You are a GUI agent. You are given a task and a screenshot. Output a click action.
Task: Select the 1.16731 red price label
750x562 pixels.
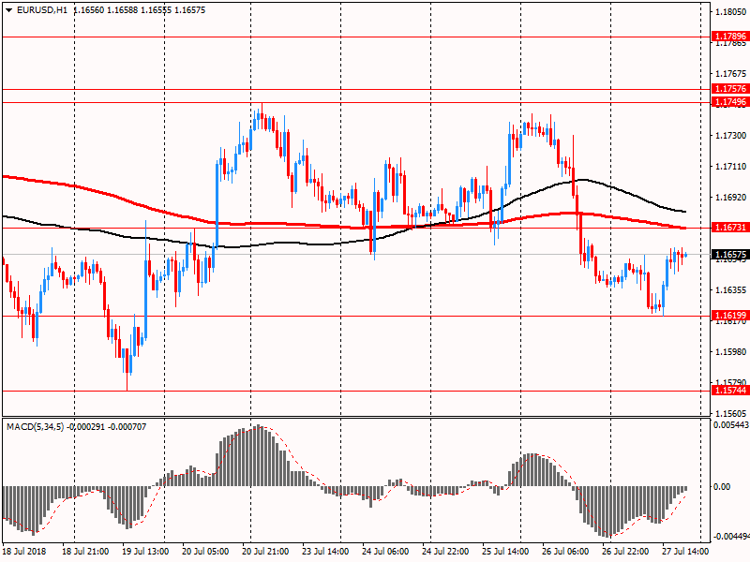(x=730, y=228)
